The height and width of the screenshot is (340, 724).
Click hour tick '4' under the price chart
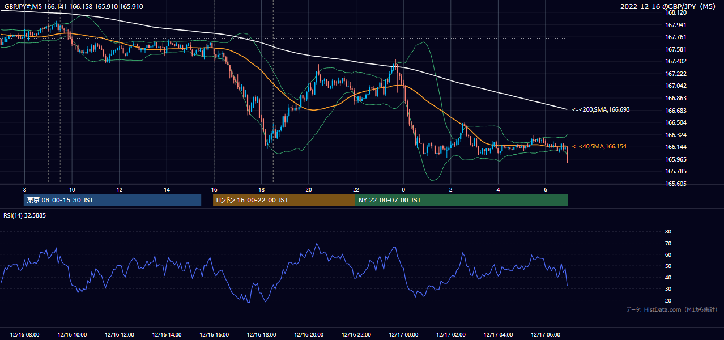click(499, 189)
